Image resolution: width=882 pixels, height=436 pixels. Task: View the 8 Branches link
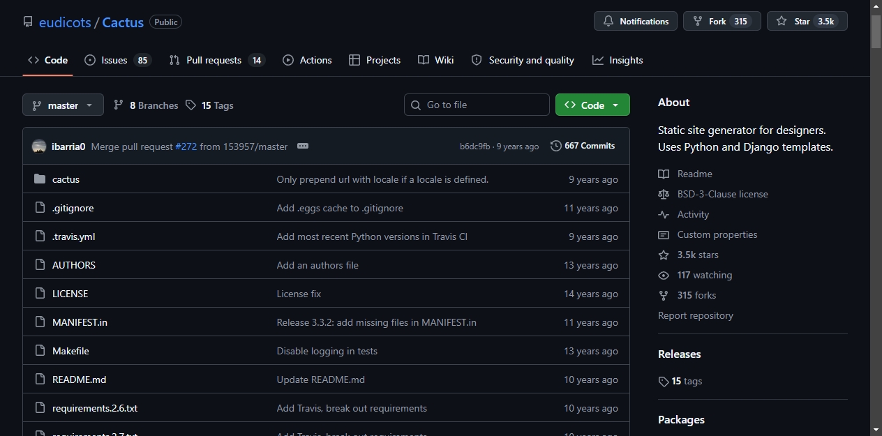tap(146, 105)
